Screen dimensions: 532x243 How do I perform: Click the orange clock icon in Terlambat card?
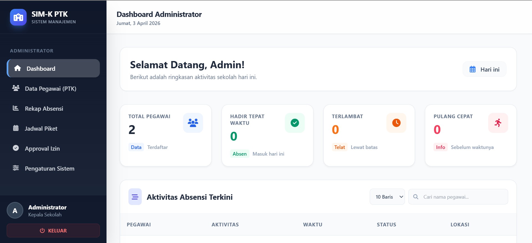[x=396, y=123]
